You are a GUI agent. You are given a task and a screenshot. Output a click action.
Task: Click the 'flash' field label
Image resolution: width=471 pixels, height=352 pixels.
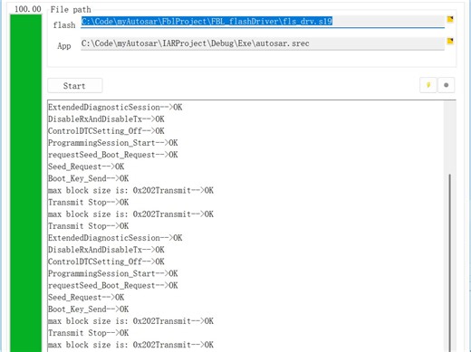tap(64, 25)
